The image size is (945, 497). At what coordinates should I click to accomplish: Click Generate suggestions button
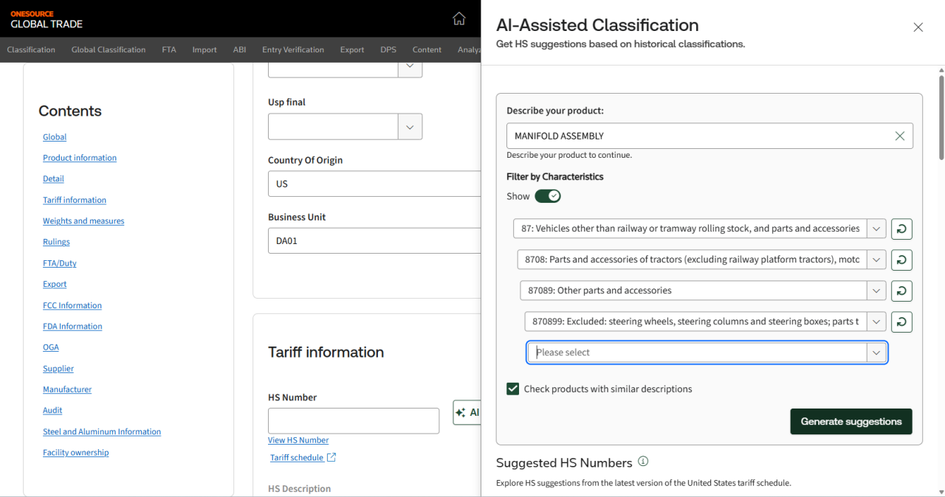851,421
